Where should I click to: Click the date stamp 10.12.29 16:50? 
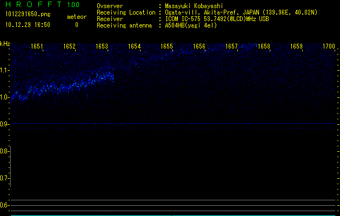click(x=28, y=25)
